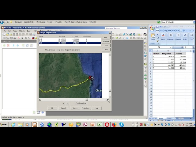Switch to Sheet2 tab in Excel
The image size is (196, 147).
tap(169, 119)
